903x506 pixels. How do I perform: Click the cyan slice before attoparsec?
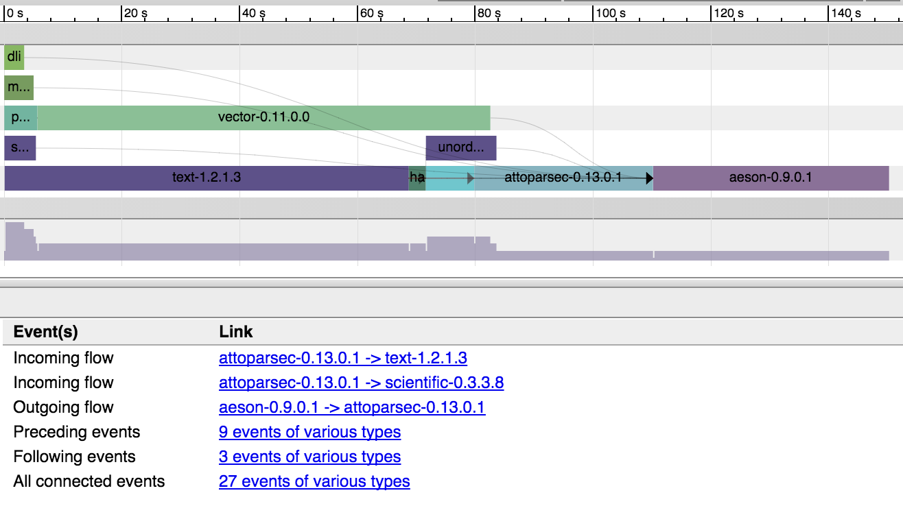point(450,178)
